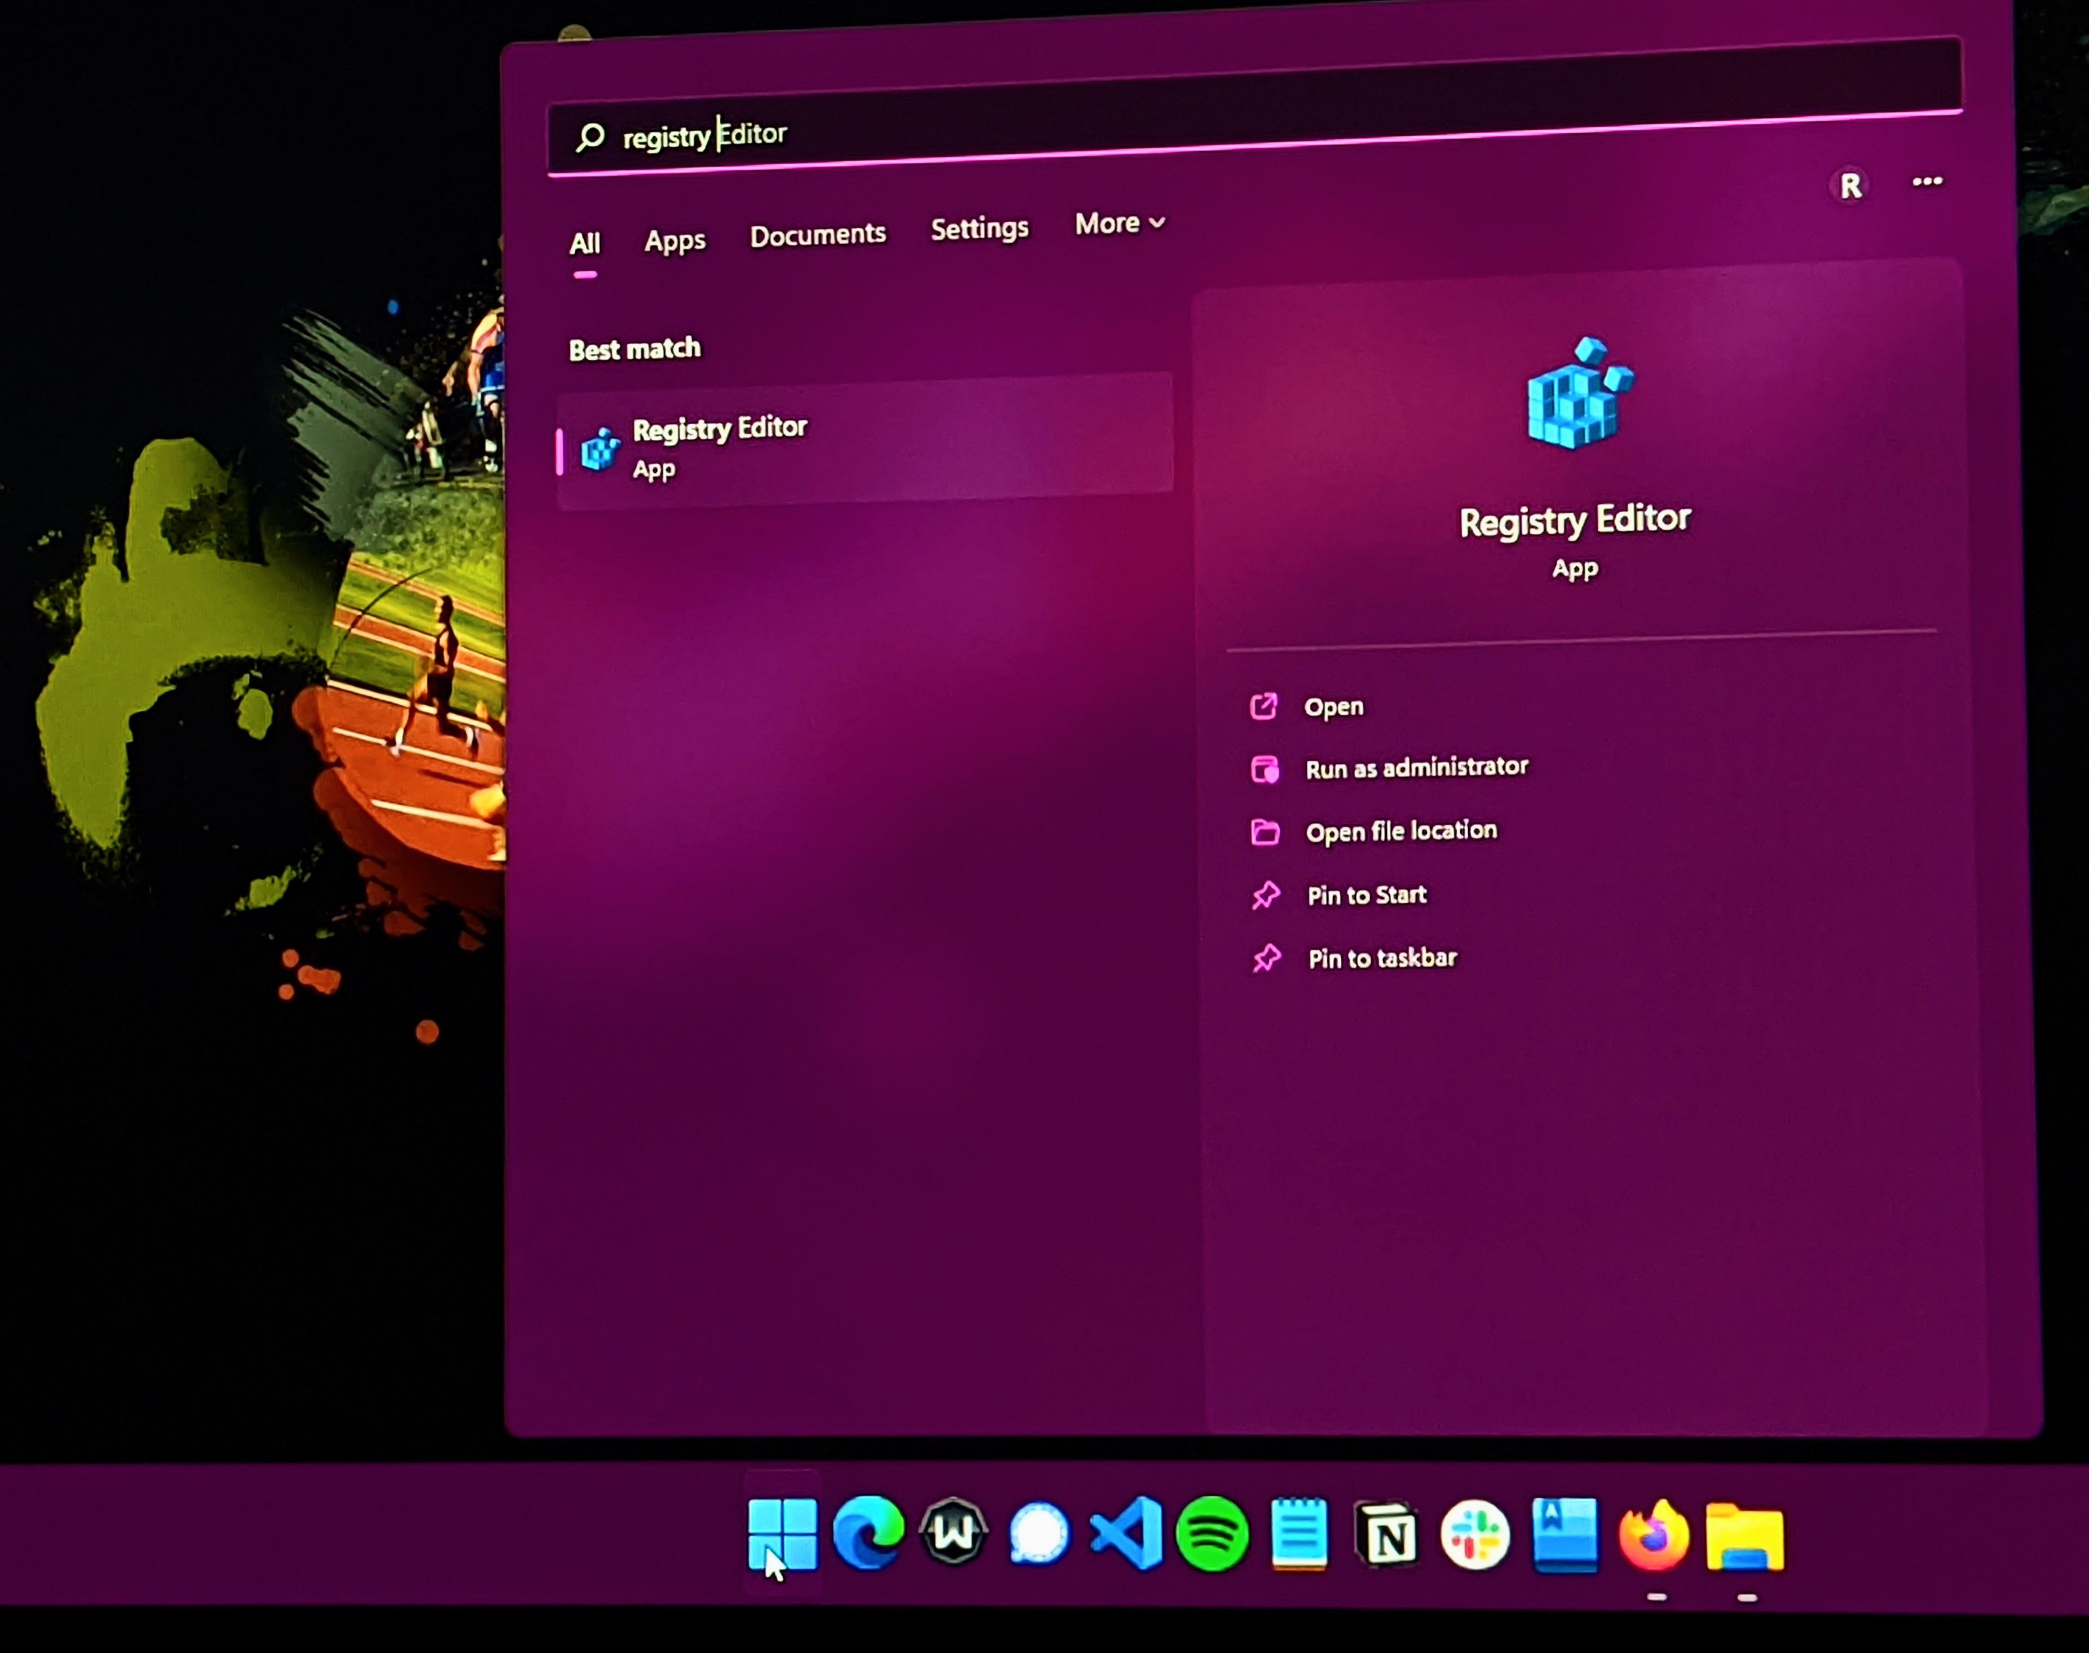Select Pin to taskbar option
Screen dimensions: 2089x1653
click(x=1382, y=958)
